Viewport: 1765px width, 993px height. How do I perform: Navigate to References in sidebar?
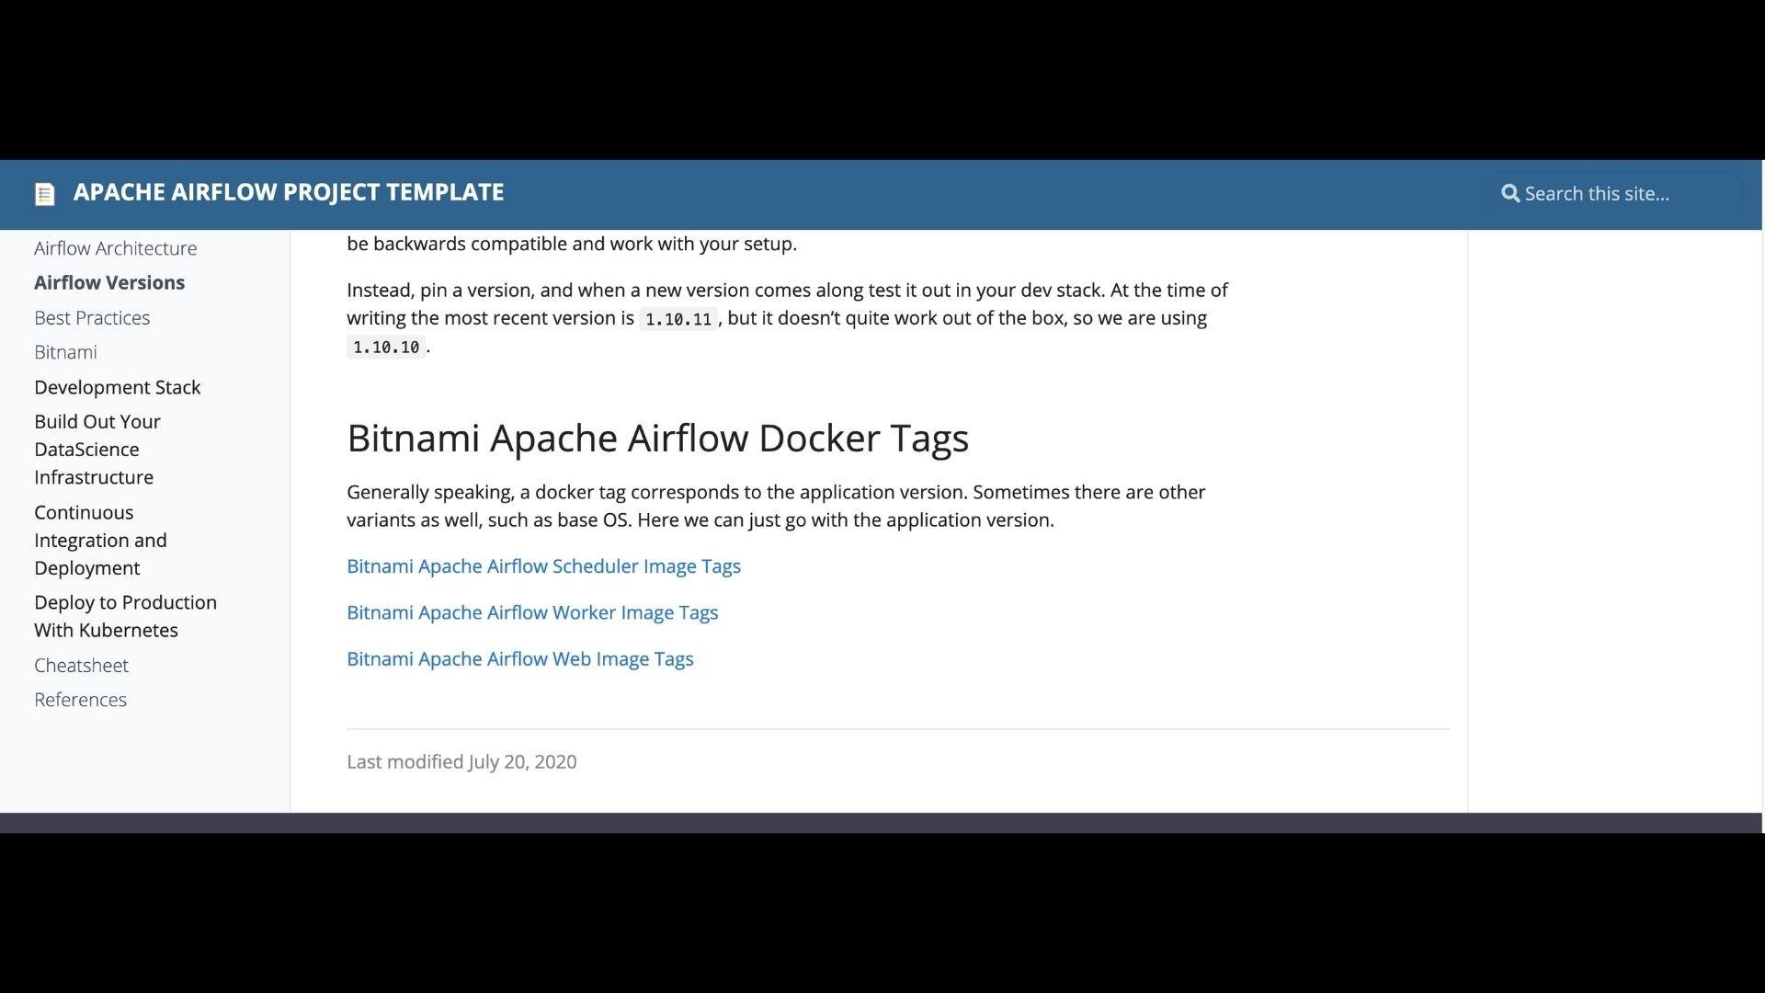(x=80, y=700)
